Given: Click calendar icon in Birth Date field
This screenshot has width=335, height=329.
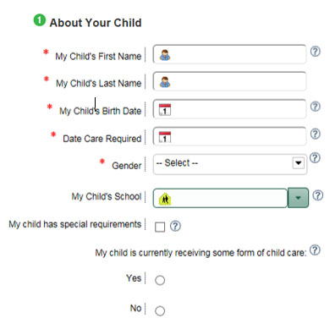Looking at the screenshot, I should coord(165,110).
